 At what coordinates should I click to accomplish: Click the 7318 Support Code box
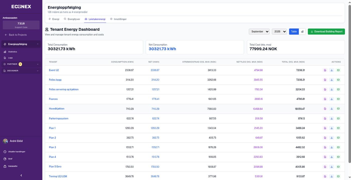[x=21, y=25]
